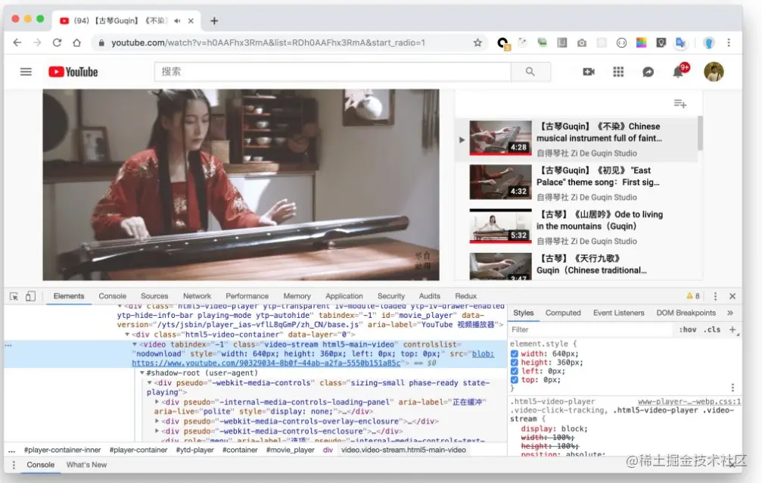Screen dimensions: 762x483
Task: Click the playlist scrollbar
Action: point(700,133)
